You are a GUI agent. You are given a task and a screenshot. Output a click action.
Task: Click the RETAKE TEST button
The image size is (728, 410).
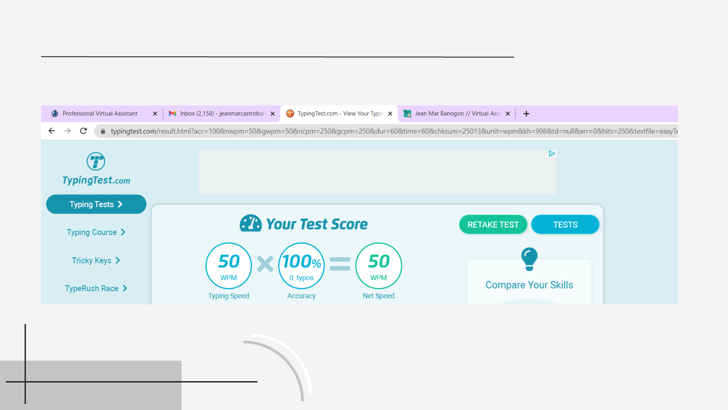(x=493, y=225)
